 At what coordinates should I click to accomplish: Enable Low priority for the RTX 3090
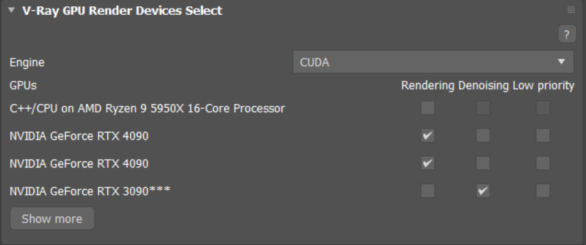click(x=542, y=191)
